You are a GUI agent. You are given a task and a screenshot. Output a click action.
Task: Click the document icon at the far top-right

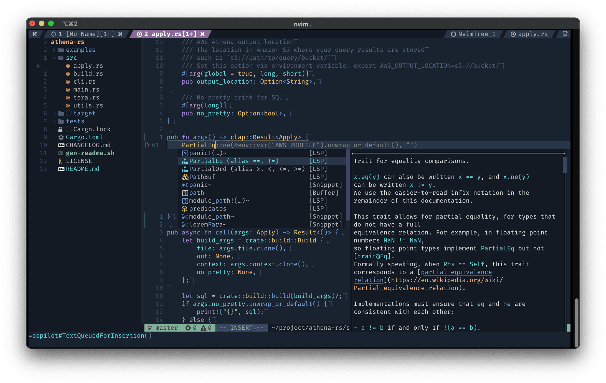click(x=565, y=34)
